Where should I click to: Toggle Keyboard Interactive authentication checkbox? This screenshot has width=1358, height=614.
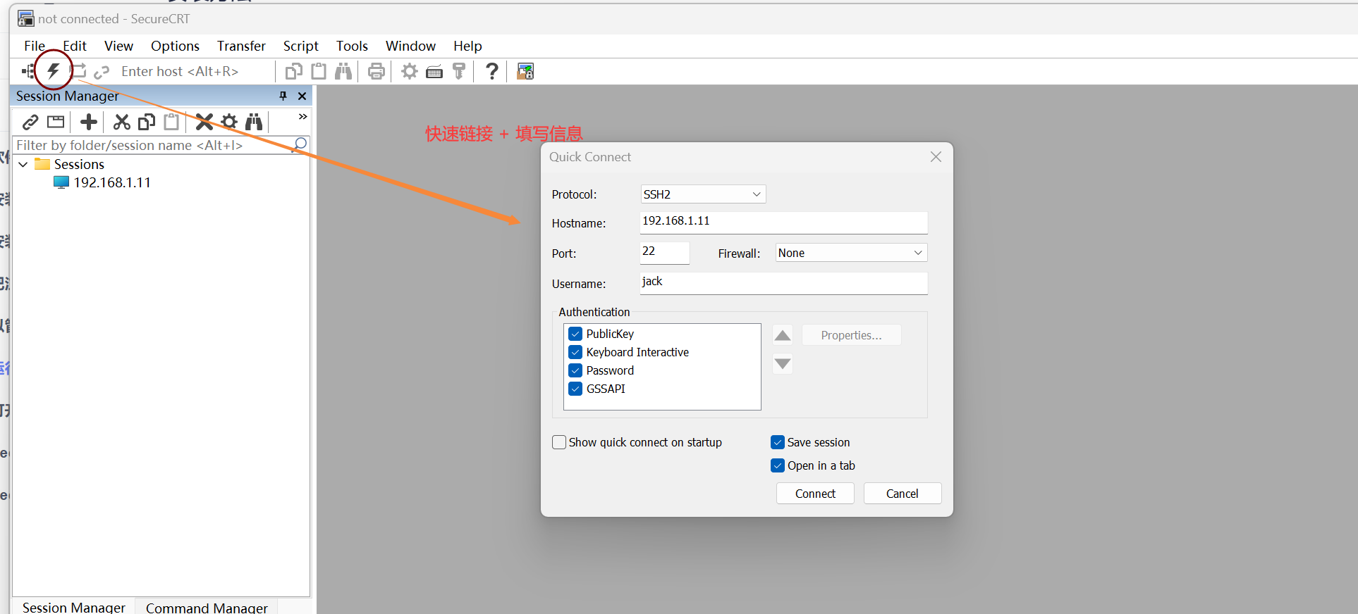coord(575,352)
